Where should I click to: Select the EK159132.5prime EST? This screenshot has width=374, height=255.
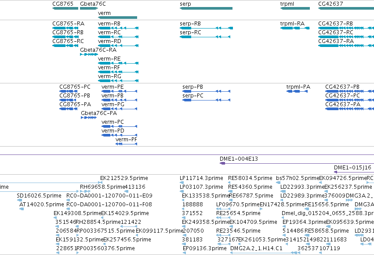pyautogui.click(x=58, y=244)
